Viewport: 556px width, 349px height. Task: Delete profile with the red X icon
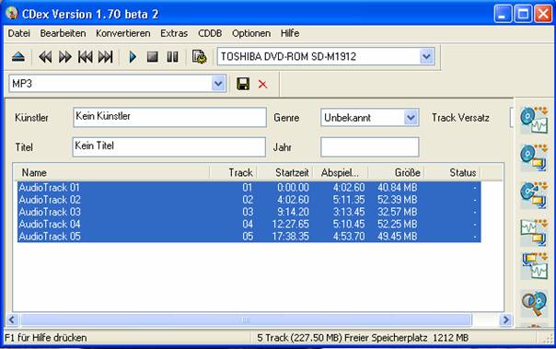coord(262,85)
